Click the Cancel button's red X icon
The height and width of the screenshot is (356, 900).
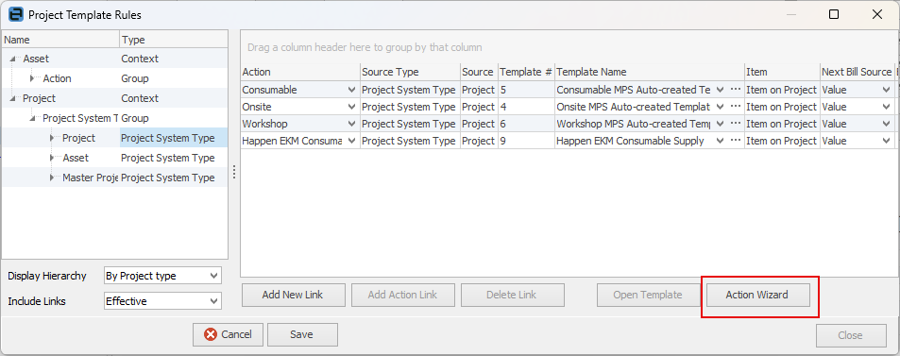click(x=211, y=334)
